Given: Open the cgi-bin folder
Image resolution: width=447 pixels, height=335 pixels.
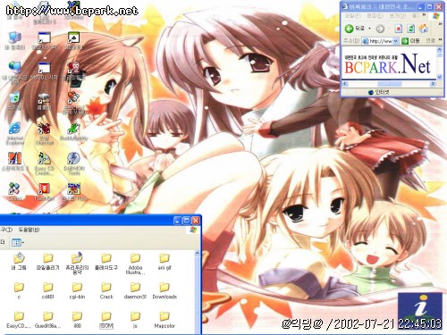Looking at the screenshot, I should coord(77,291).
